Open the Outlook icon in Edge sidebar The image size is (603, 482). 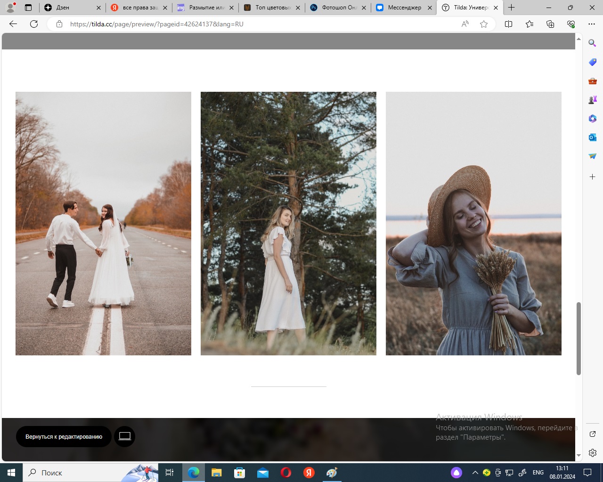pyautogui.click(x=592, y=137)
